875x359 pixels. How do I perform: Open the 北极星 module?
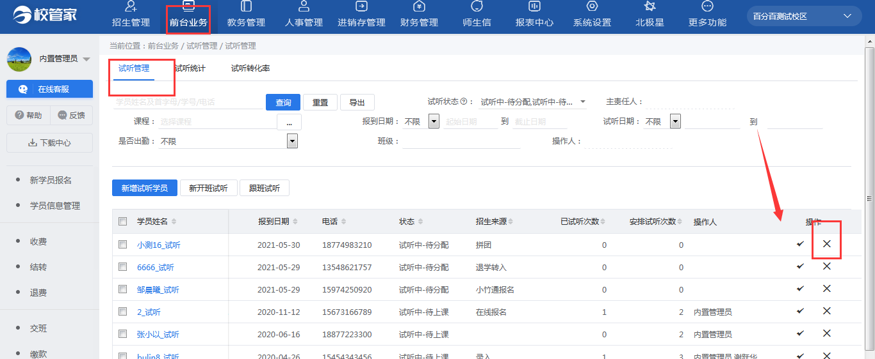650,15
